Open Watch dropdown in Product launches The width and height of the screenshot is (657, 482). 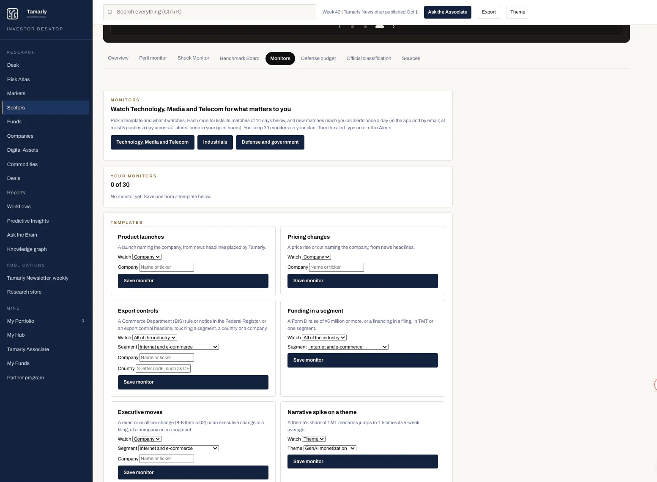[x=147, y=257]
